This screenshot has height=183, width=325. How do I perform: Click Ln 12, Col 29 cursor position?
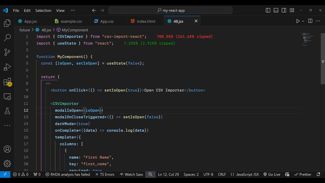168,174
